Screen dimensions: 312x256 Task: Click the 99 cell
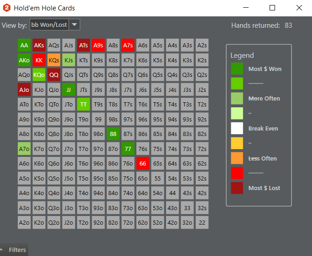point(98,119)
